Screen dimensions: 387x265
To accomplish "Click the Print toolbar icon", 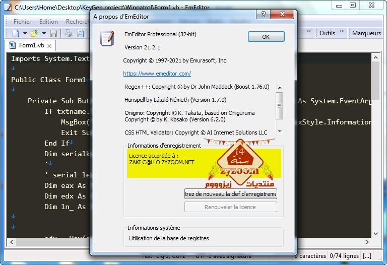I will (69, 33).
